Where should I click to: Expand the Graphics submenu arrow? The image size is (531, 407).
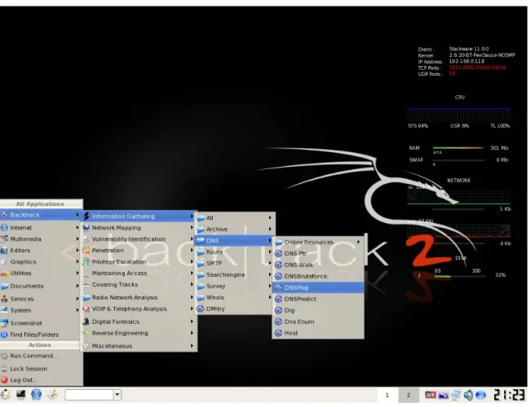tap(77, 261)
